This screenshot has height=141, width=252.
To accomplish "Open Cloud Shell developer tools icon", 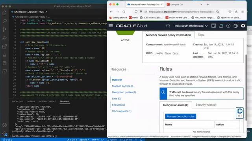I will coord(213,26).
